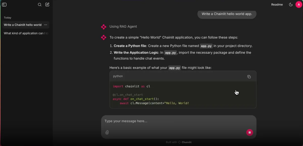Click 'Create a Python file' bold text
Screen dimensions: 303x146
[x=130, y=46]
